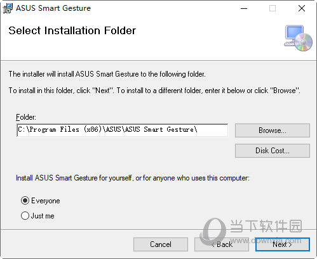Click the installer icon in the title bar
Screen dimensions: 317x259
(x=8, y=8)
